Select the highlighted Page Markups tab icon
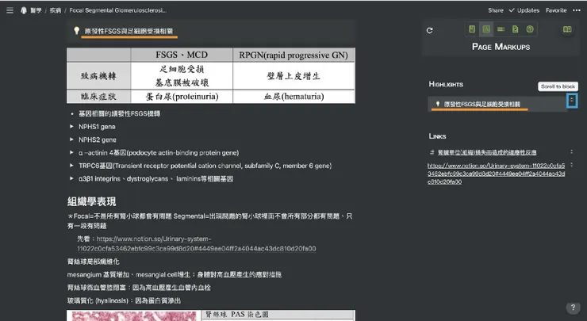The width and height of the screenshot is (587, 321). (486, 29)
